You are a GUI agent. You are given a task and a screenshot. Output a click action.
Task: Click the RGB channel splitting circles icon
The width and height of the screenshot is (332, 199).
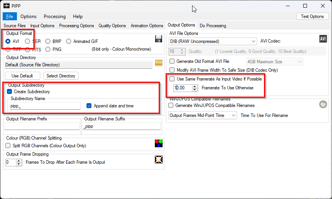pyautogui.click(x=159, y=143)
